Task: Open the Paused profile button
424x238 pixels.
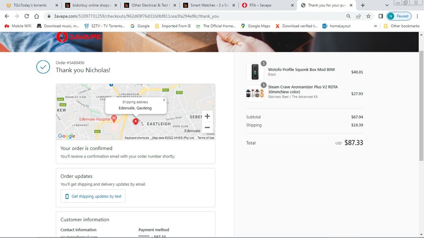Action: coord(399,16)
